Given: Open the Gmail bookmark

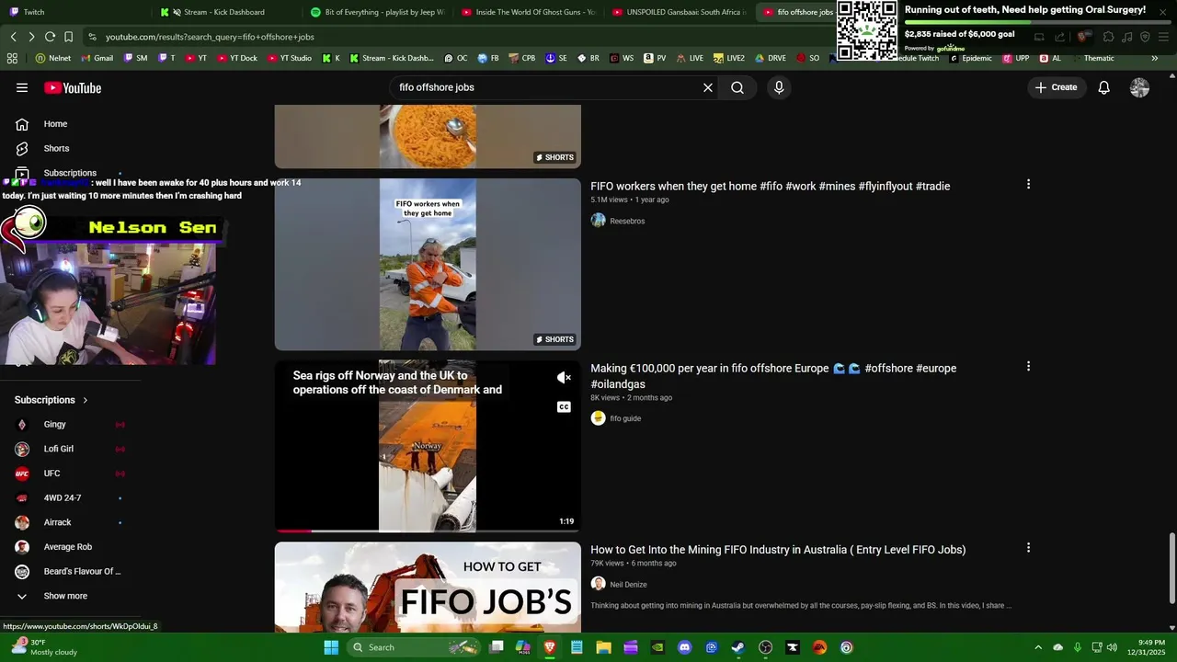Looking at the screenshot, I should coord(97,58).
